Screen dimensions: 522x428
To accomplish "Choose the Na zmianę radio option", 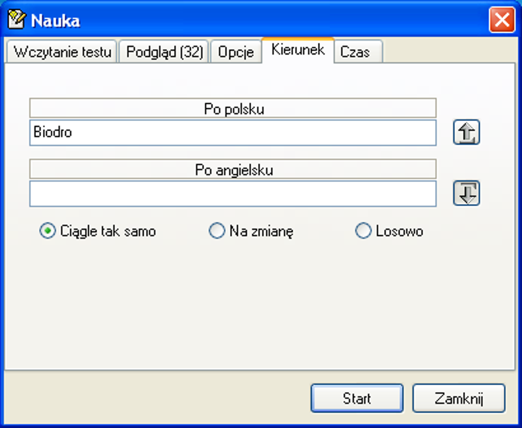I will tap(217, 231).
